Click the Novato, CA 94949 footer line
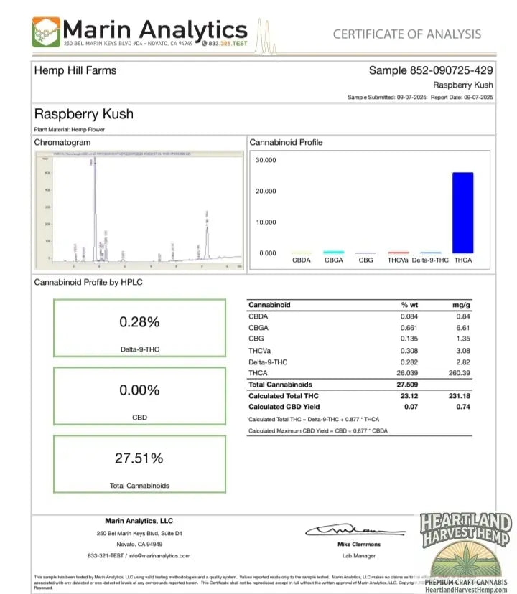The width and height of the screenshot is (517, 594). 139,544
